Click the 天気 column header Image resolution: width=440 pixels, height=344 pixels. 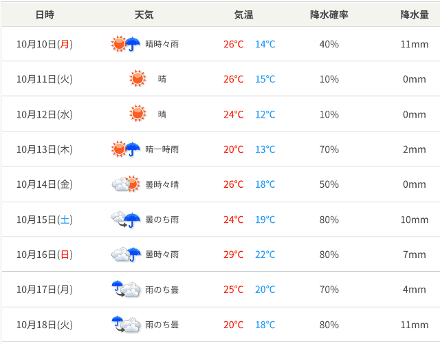click(144, 14)
